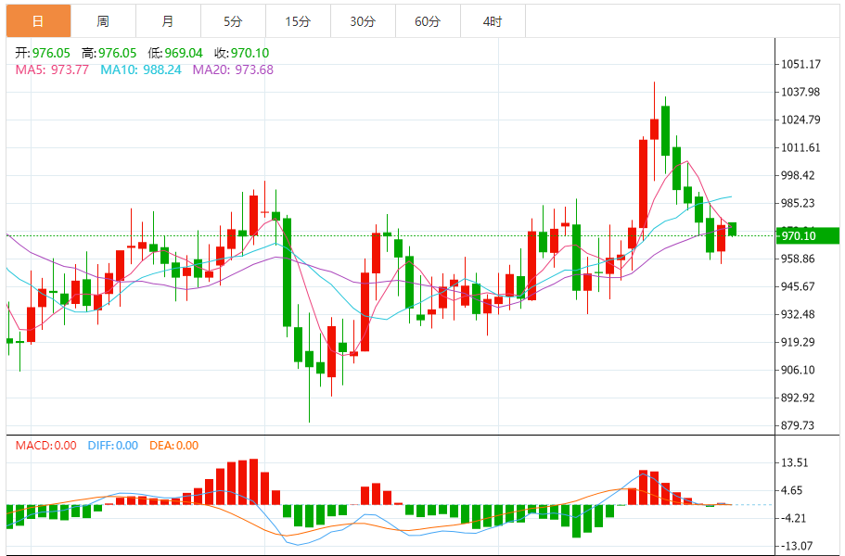Click the -13.07 MACD axis label
845x556 pixels.
[x=797, y=547]
